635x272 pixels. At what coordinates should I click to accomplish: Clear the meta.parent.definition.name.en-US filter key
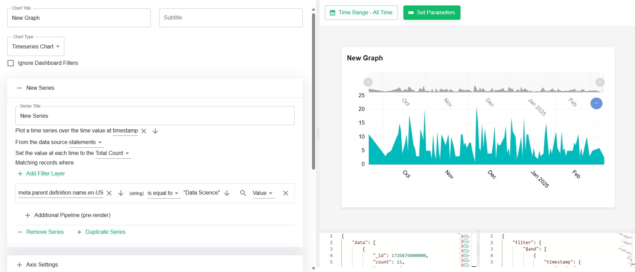coord(109,193)
